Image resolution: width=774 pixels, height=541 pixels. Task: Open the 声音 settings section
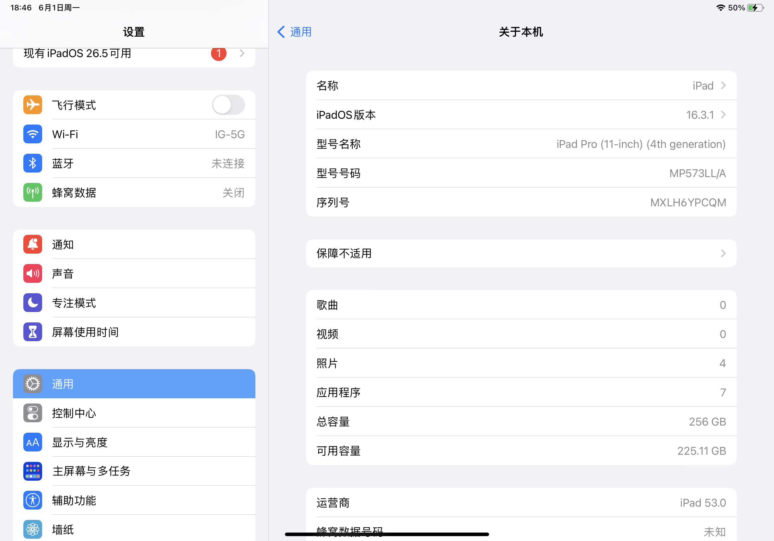[134, 273]
